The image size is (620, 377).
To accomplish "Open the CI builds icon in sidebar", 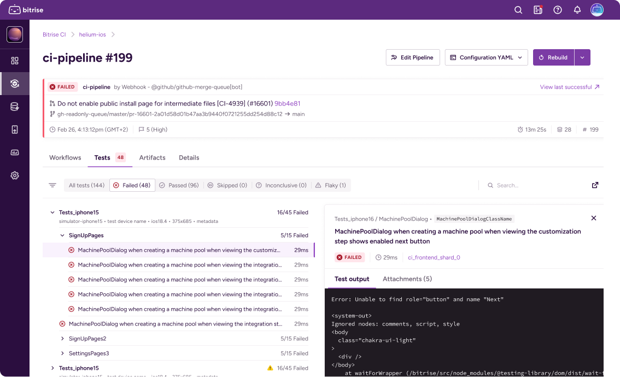I will click(x=15, y=84).
